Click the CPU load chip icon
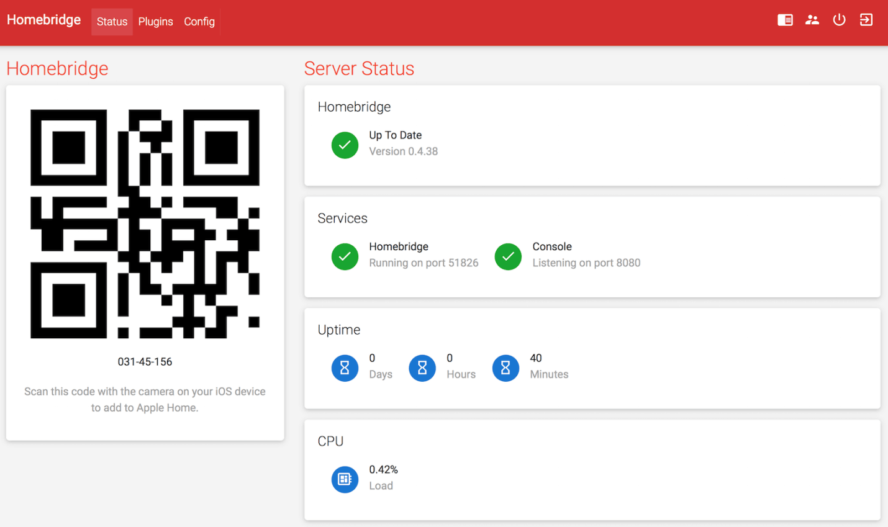The image size is (888, 527). (345, 479)
